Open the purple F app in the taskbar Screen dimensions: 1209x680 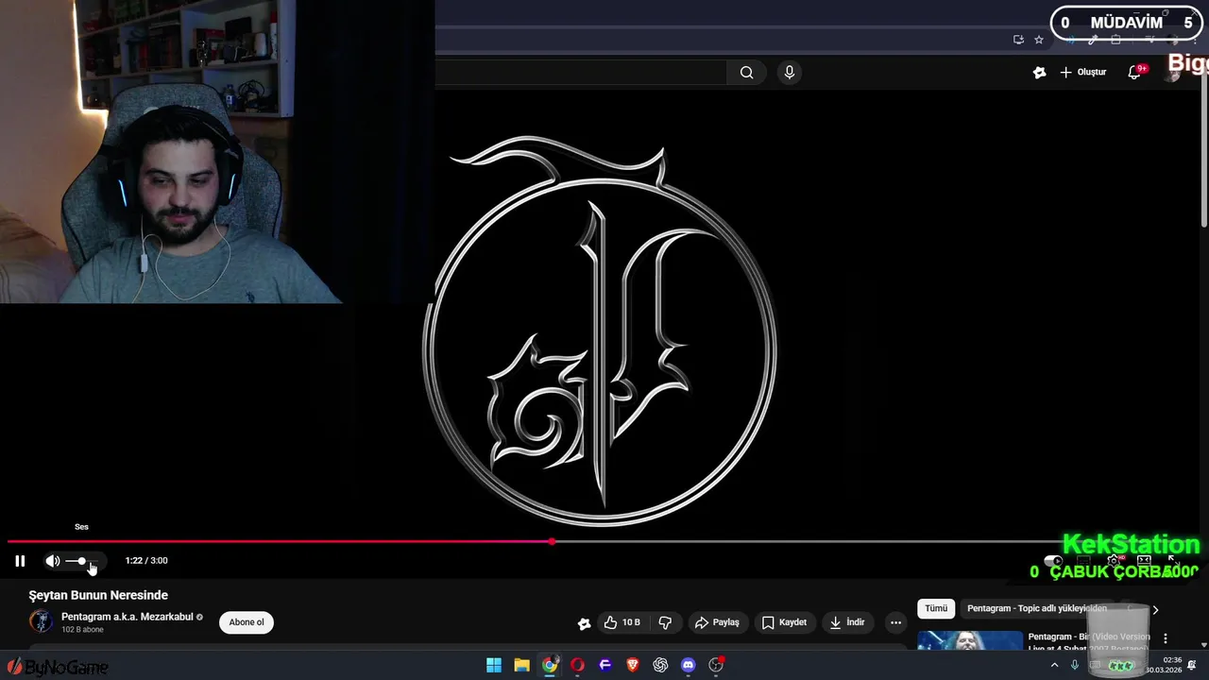click(x=605, y=666)
